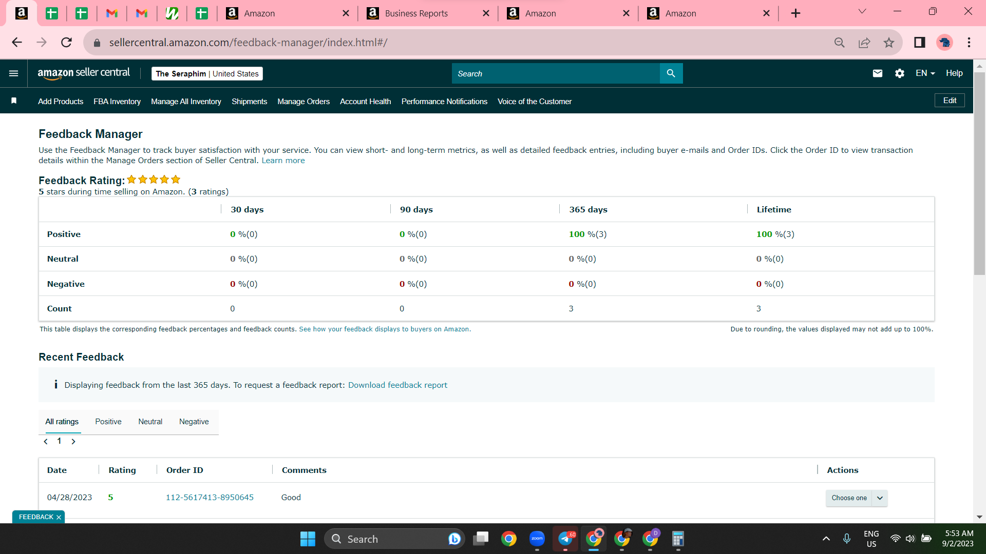Viewport: 986px width, 554px height.
Task: Open Account Health menu
Action: pyautogui.click(x=365, y=102)
